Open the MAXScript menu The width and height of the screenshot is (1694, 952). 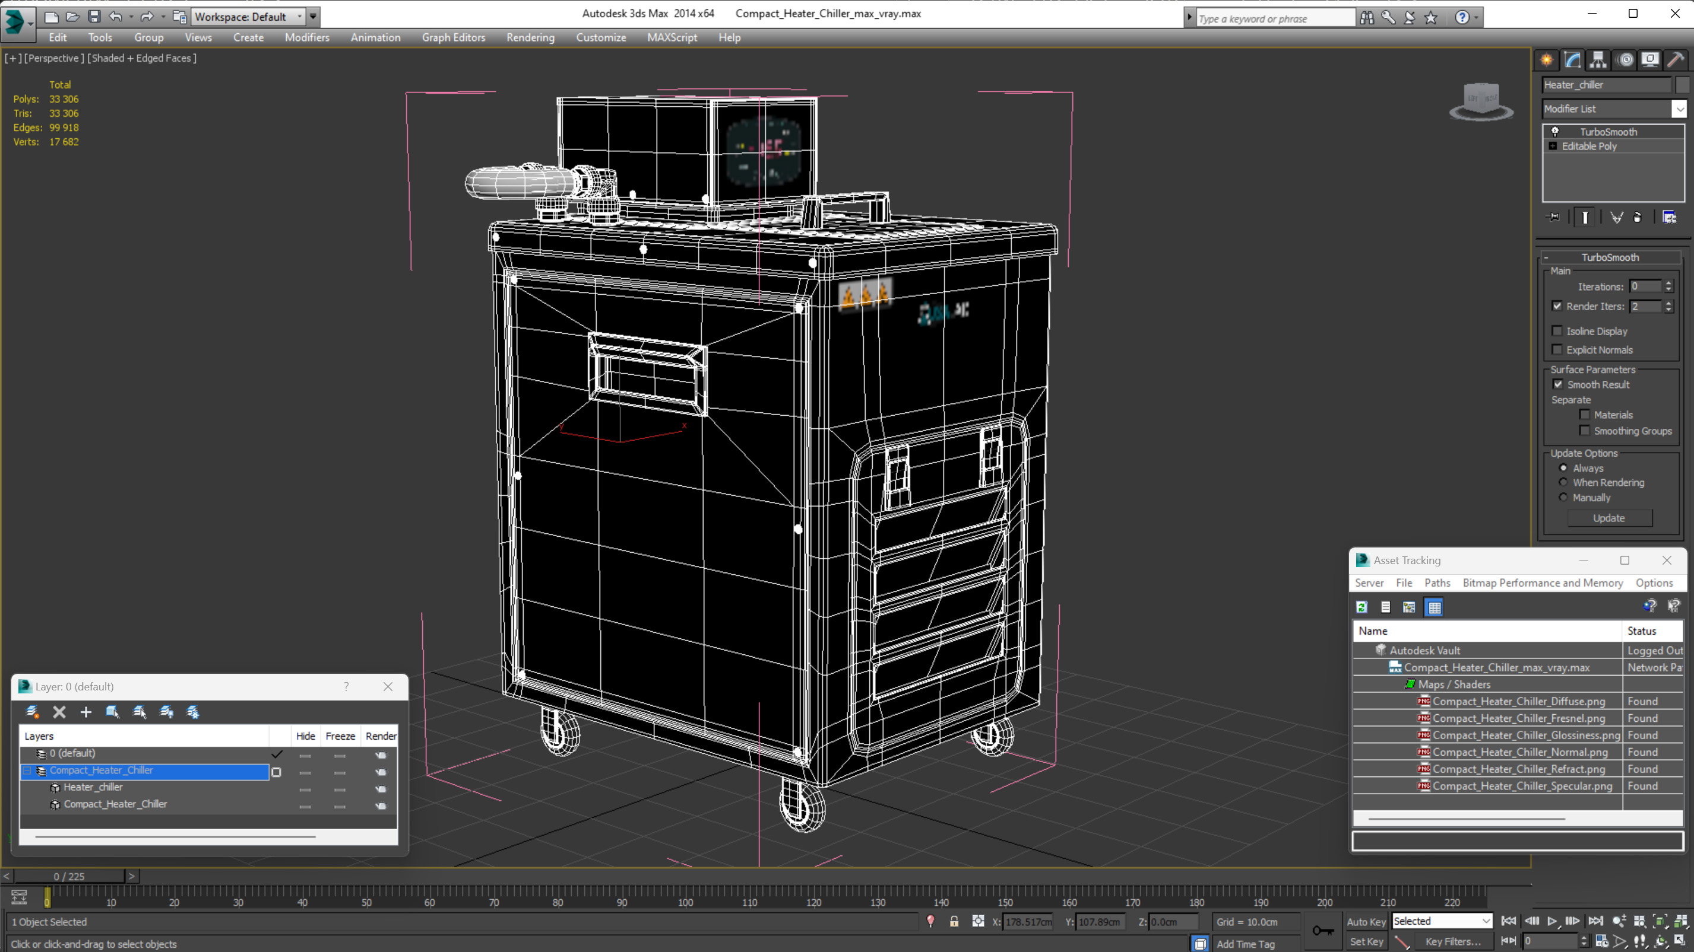[x=672, y=37]
